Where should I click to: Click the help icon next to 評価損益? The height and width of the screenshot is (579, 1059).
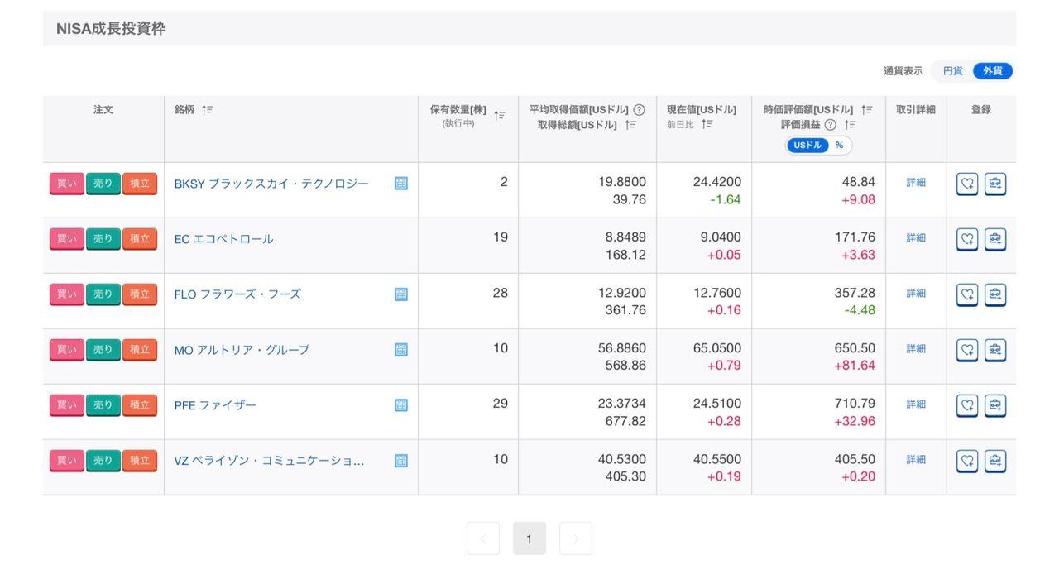830,125
